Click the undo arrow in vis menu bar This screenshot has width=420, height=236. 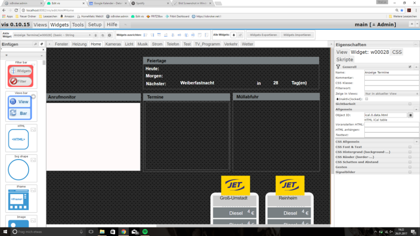point(125,25)
